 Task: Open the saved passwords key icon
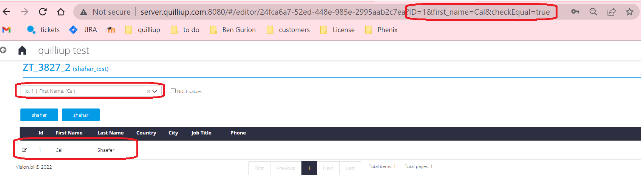click(x=575, y=12)
